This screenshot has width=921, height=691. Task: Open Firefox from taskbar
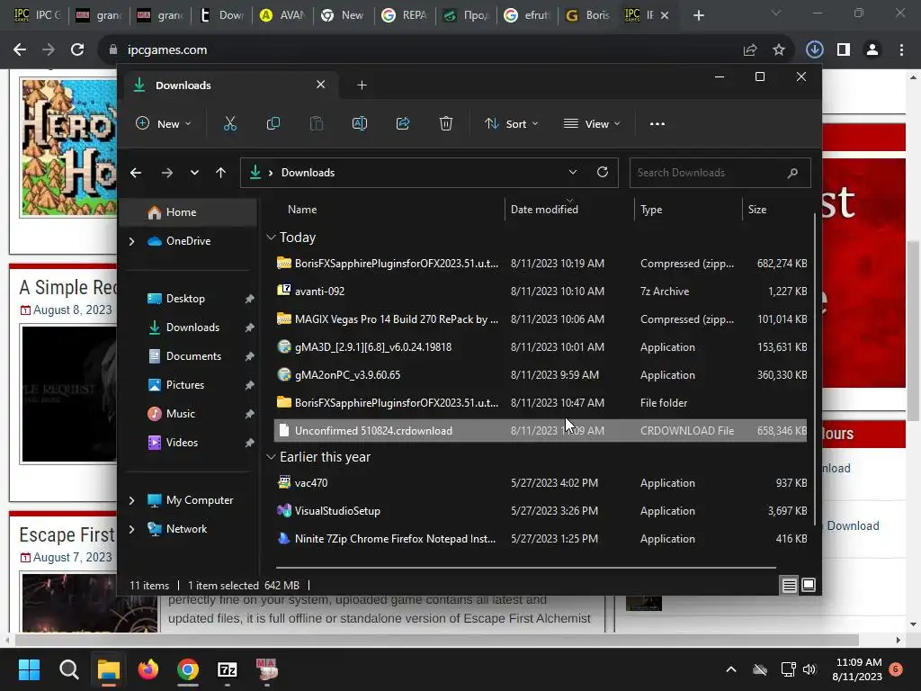click(x=148, y=669)
